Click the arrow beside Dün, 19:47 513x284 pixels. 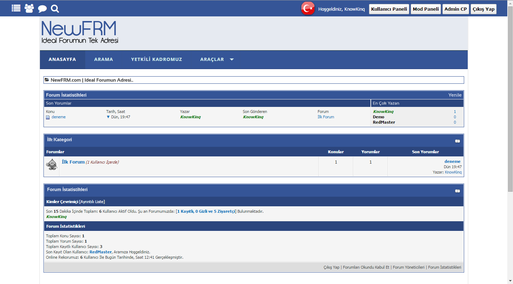(108, 117)
